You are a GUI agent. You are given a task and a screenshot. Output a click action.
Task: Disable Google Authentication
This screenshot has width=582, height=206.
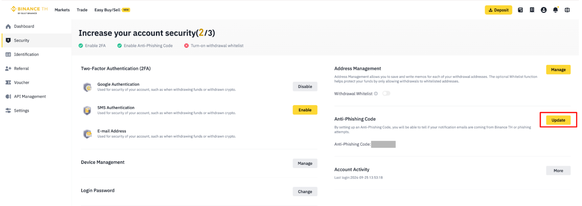point(305,87)
